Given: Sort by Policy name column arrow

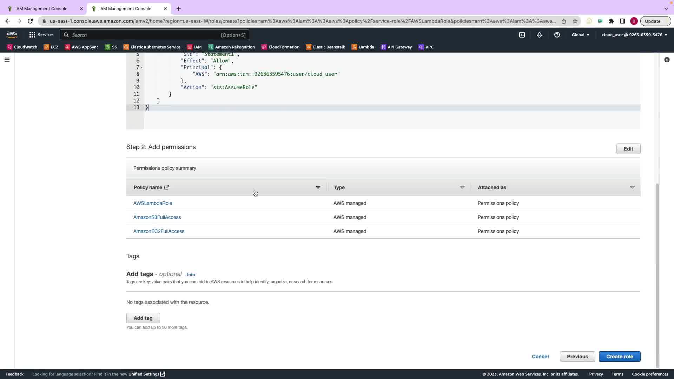Looking at the screenshot, I should tap(318, 187).
